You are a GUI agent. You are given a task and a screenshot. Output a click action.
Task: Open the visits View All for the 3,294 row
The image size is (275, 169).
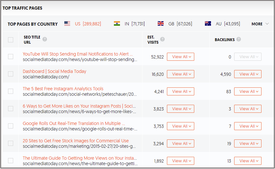point(180,143)
